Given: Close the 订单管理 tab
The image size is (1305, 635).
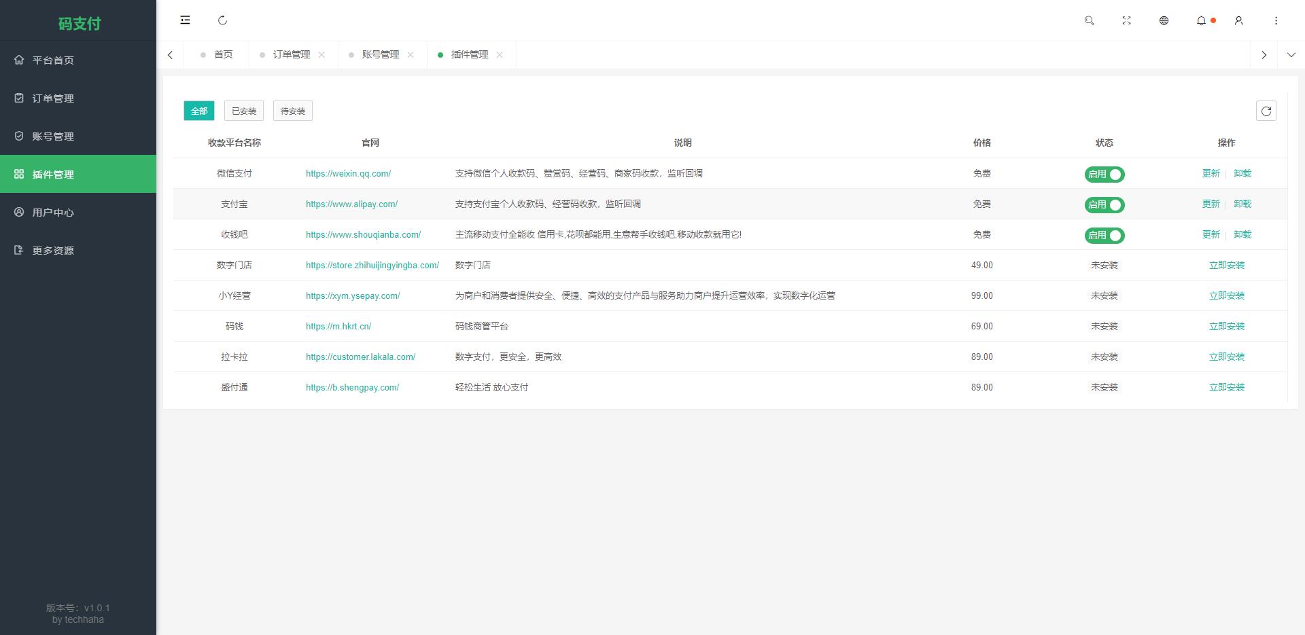Looking at the screenshot, I should tap(323, 55).
